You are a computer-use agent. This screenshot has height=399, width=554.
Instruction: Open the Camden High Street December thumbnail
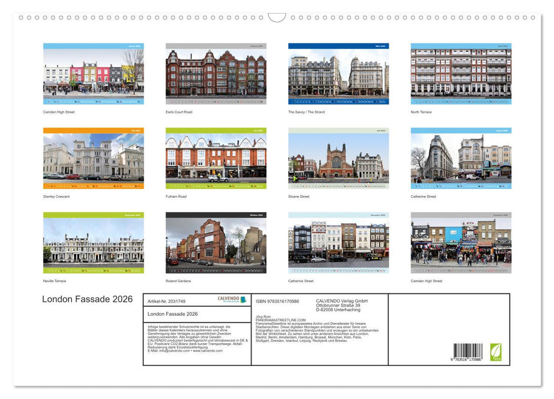[460, 243]
